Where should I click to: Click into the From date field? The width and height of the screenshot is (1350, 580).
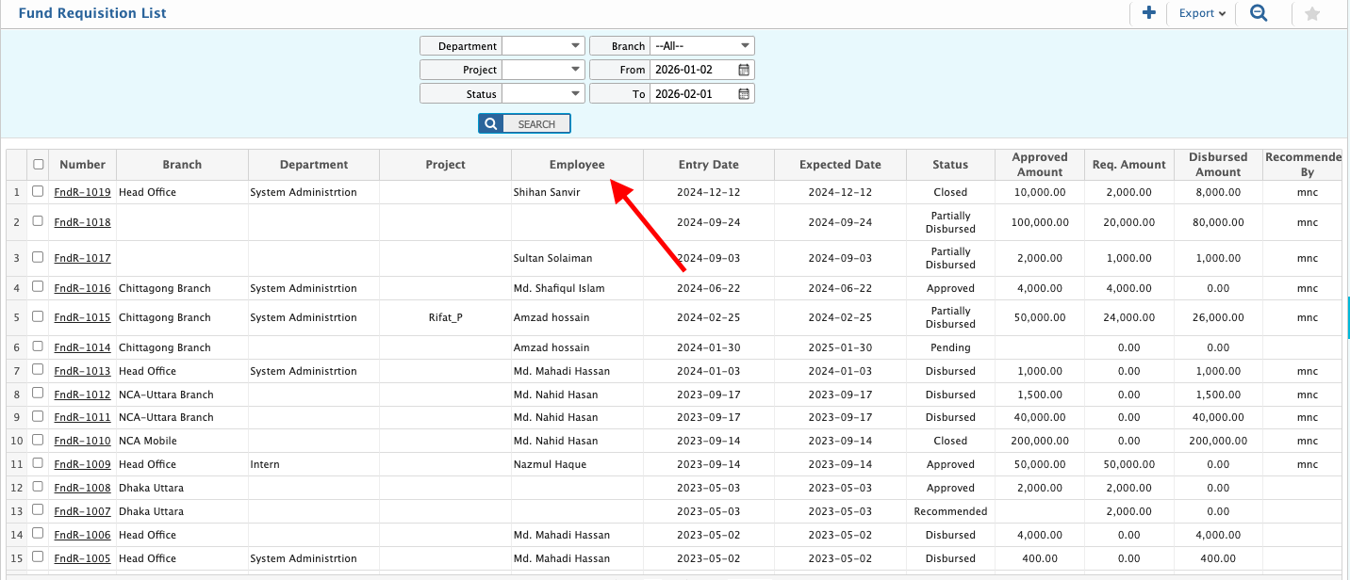(692, 70)
